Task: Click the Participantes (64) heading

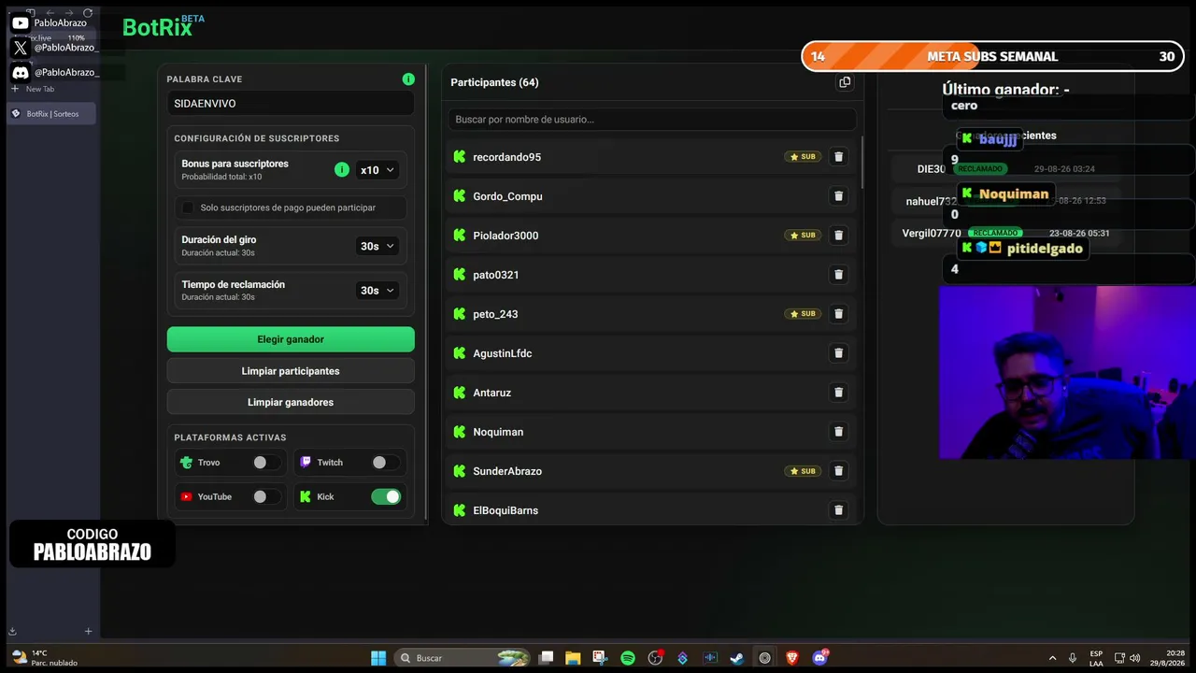Action: pyautogui.click(x=494, y=82)
